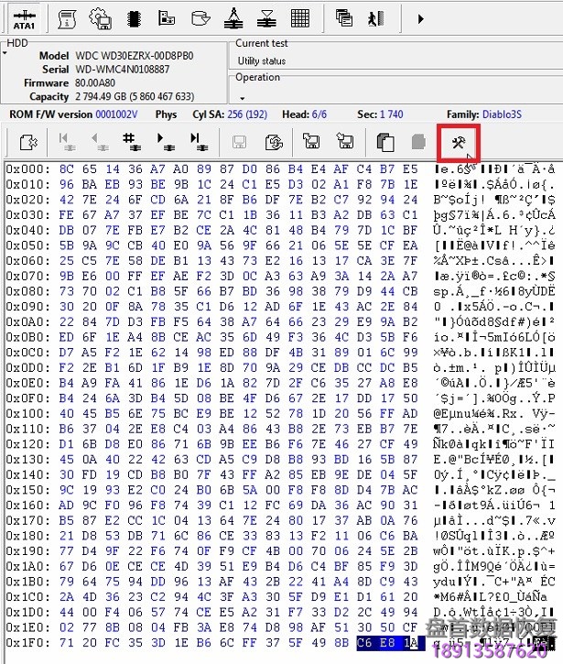The height and width of the screenshot is (664, 563).
Task: Click the compass over surface layers icon
Action: pyautogui.click(x=233, y=18)
